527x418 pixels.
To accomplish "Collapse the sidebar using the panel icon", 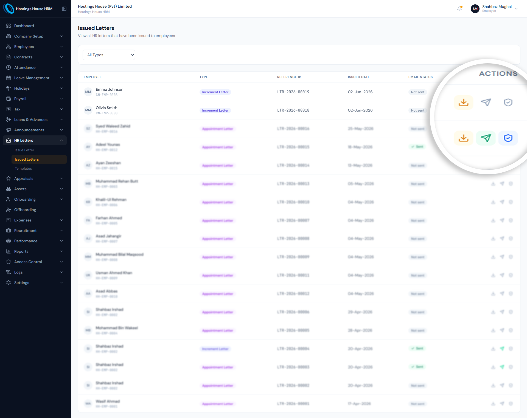I will pos(64,9).
